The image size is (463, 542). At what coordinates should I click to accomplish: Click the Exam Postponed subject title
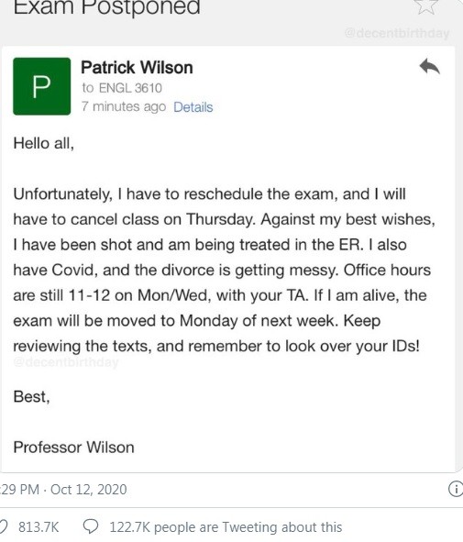(x=106, y=7)
